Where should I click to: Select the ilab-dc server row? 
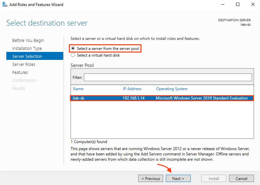coord(161,98)
